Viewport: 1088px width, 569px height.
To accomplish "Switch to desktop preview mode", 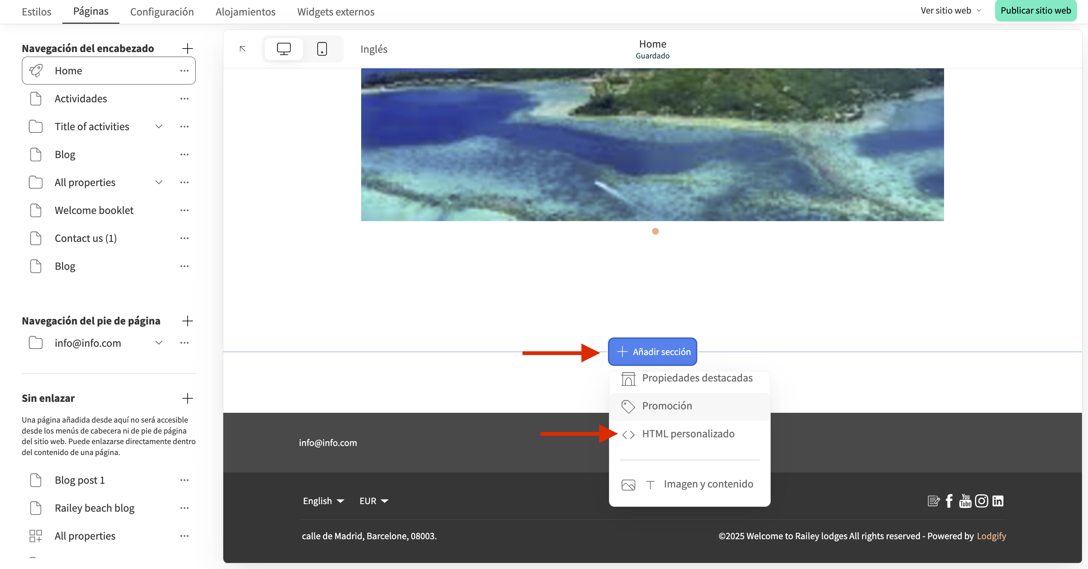I will click(283, 49).
